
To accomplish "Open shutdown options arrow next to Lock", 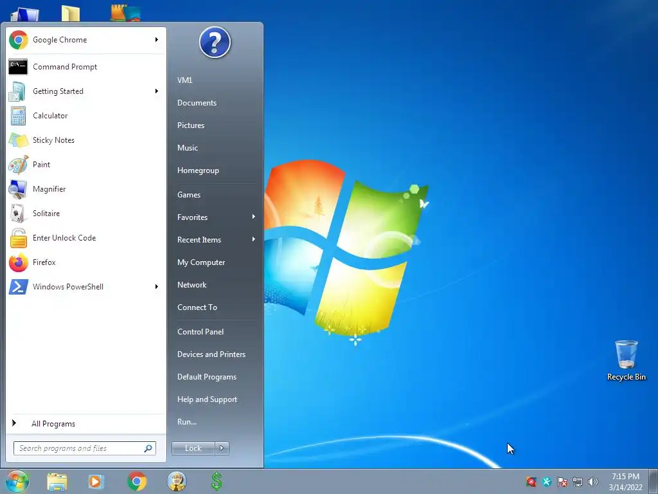I will pos(222,448).
